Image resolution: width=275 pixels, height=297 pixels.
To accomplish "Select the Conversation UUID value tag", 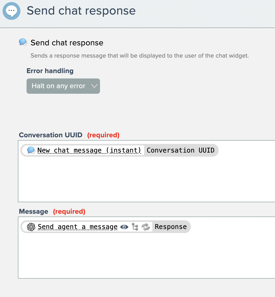I will pyautogui.click(x=180, y=150).
